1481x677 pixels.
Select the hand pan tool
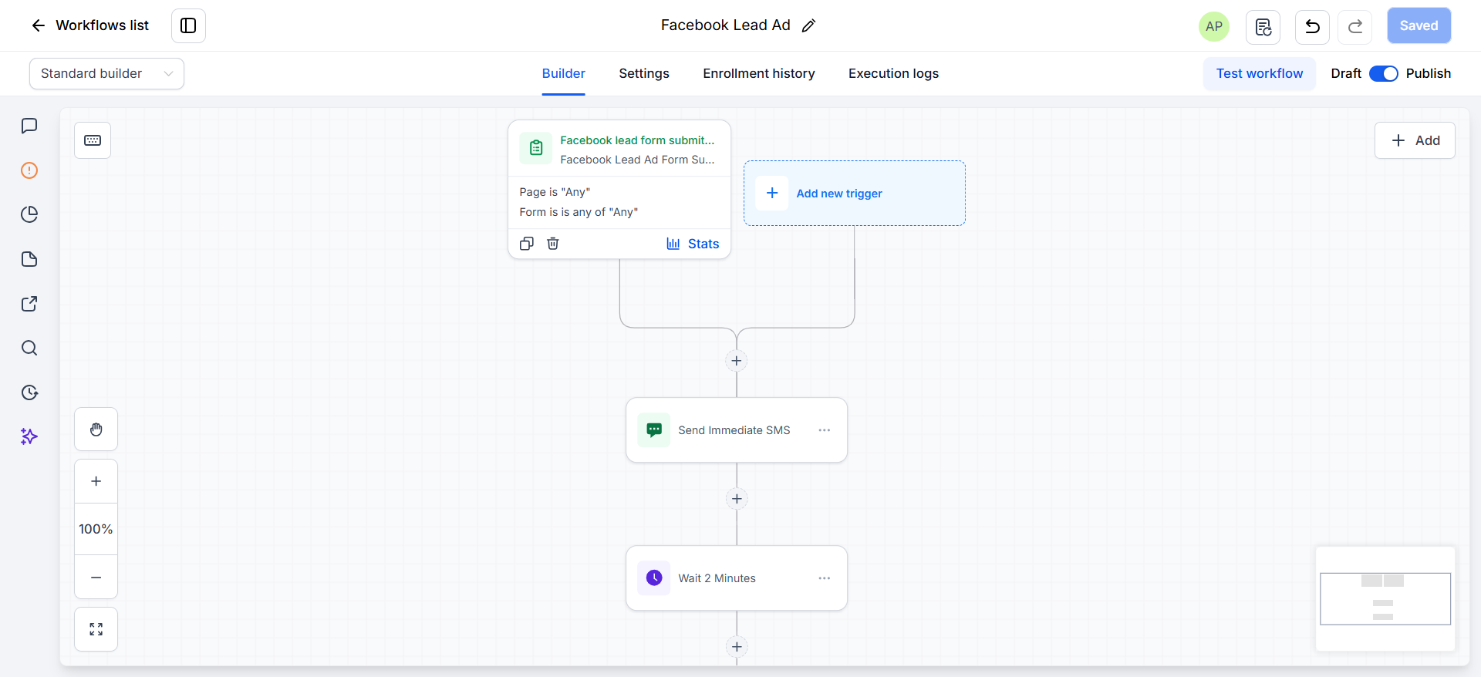(96, 429)
